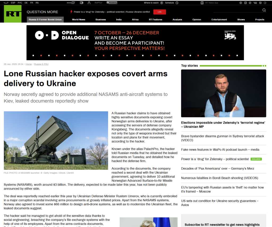This screenshot has width=272, height=227.
Task: Click the RT logo in header
Action: point(13,14)
